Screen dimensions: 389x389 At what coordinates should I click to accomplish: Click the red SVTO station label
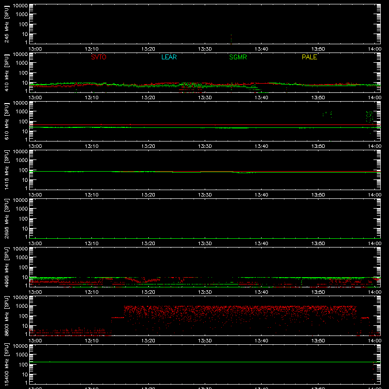(x=99, y=57)
